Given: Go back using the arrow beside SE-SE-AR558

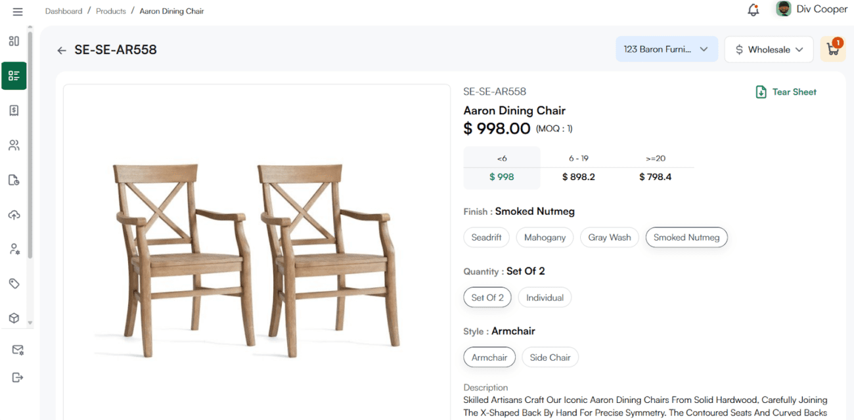Looking at the screenshot, I should point(62,50).
